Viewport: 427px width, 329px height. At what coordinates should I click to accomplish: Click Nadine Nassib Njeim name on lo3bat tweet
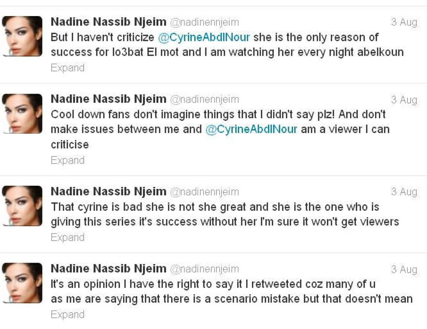[109, 22]
